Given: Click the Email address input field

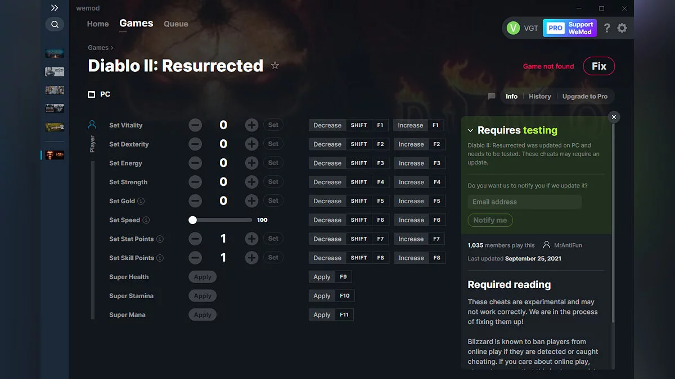Looking at the screenshot, I should point(524,202).
